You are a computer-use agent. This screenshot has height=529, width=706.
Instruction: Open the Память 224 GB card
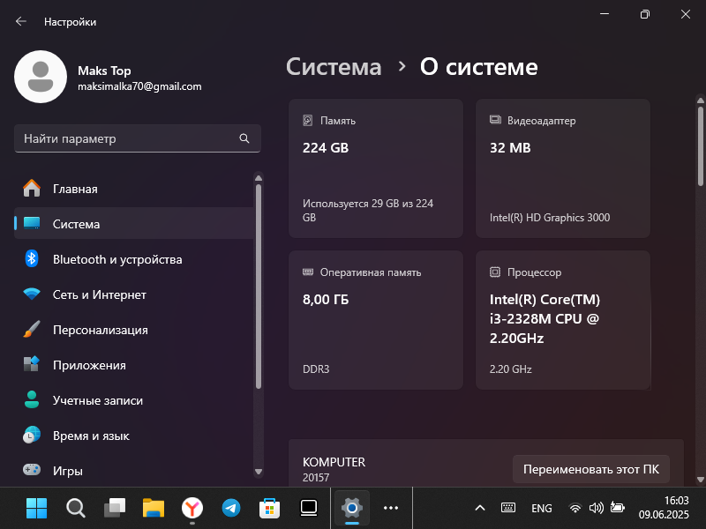coord(376,168)
